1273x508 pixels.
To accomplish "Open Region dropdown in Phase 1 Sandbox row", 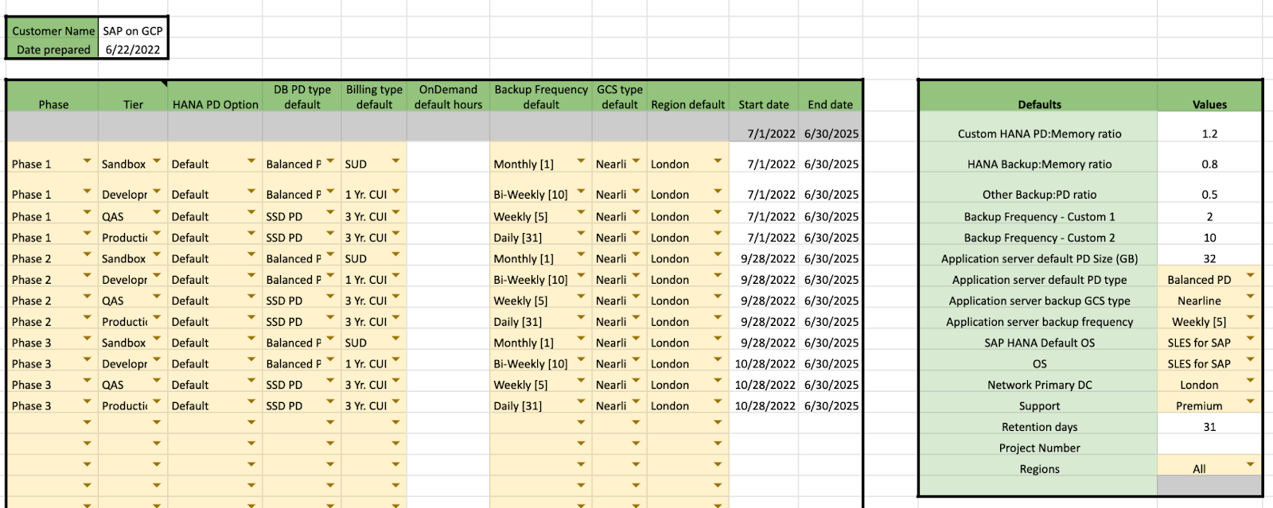I will 718,161.
